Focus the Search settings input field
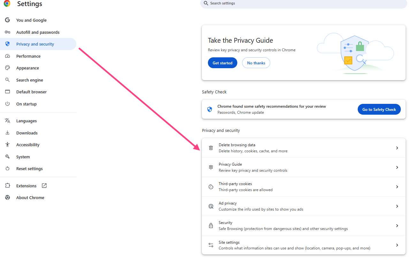 coord(303,3)
